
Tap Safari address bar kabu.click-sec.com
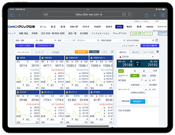pos(87,14)
